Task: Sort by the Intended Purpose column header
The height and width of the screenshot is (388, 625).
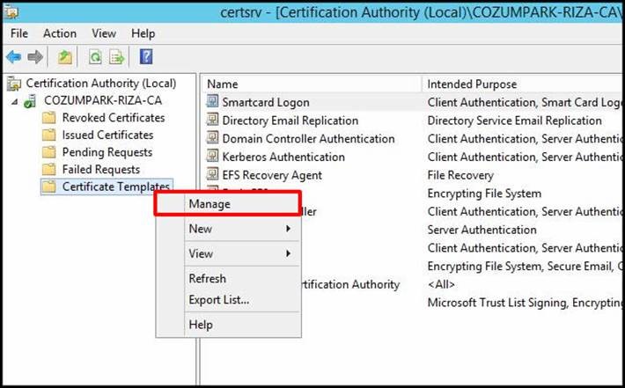Action: coord(523,84)
